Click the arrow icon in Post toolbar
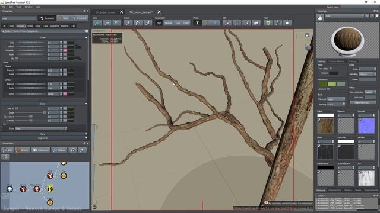Image resolution: width=380 pixels, height=213 pixels. tap(287, 23)
